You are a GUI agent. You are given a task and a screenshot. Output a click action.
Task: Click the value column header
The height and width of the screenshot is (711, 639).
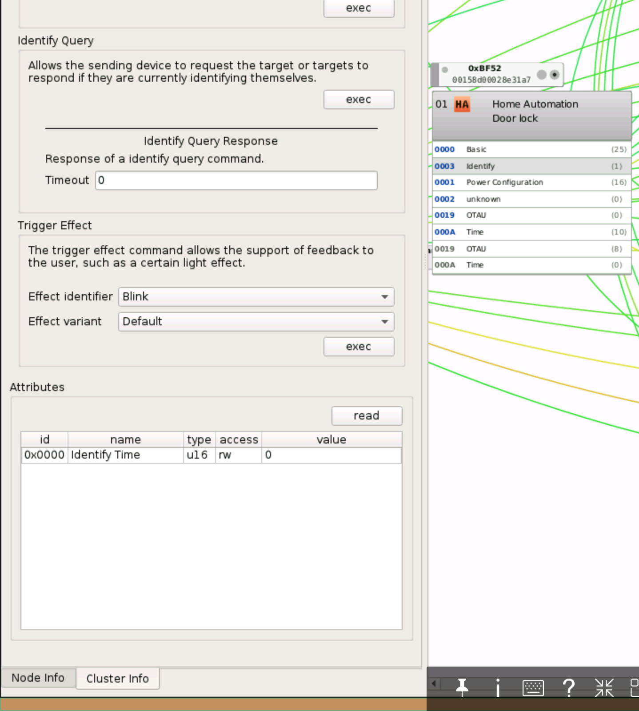[331, 439]
